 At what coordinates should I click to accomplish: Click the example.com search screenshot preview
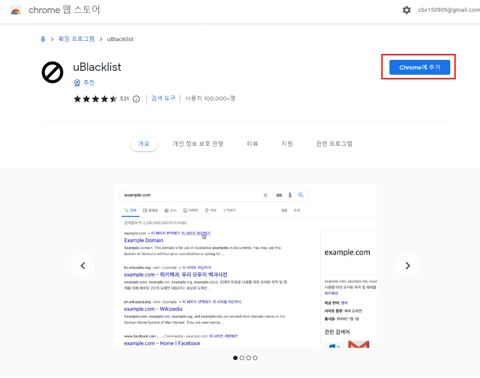[x=245, y=266]
